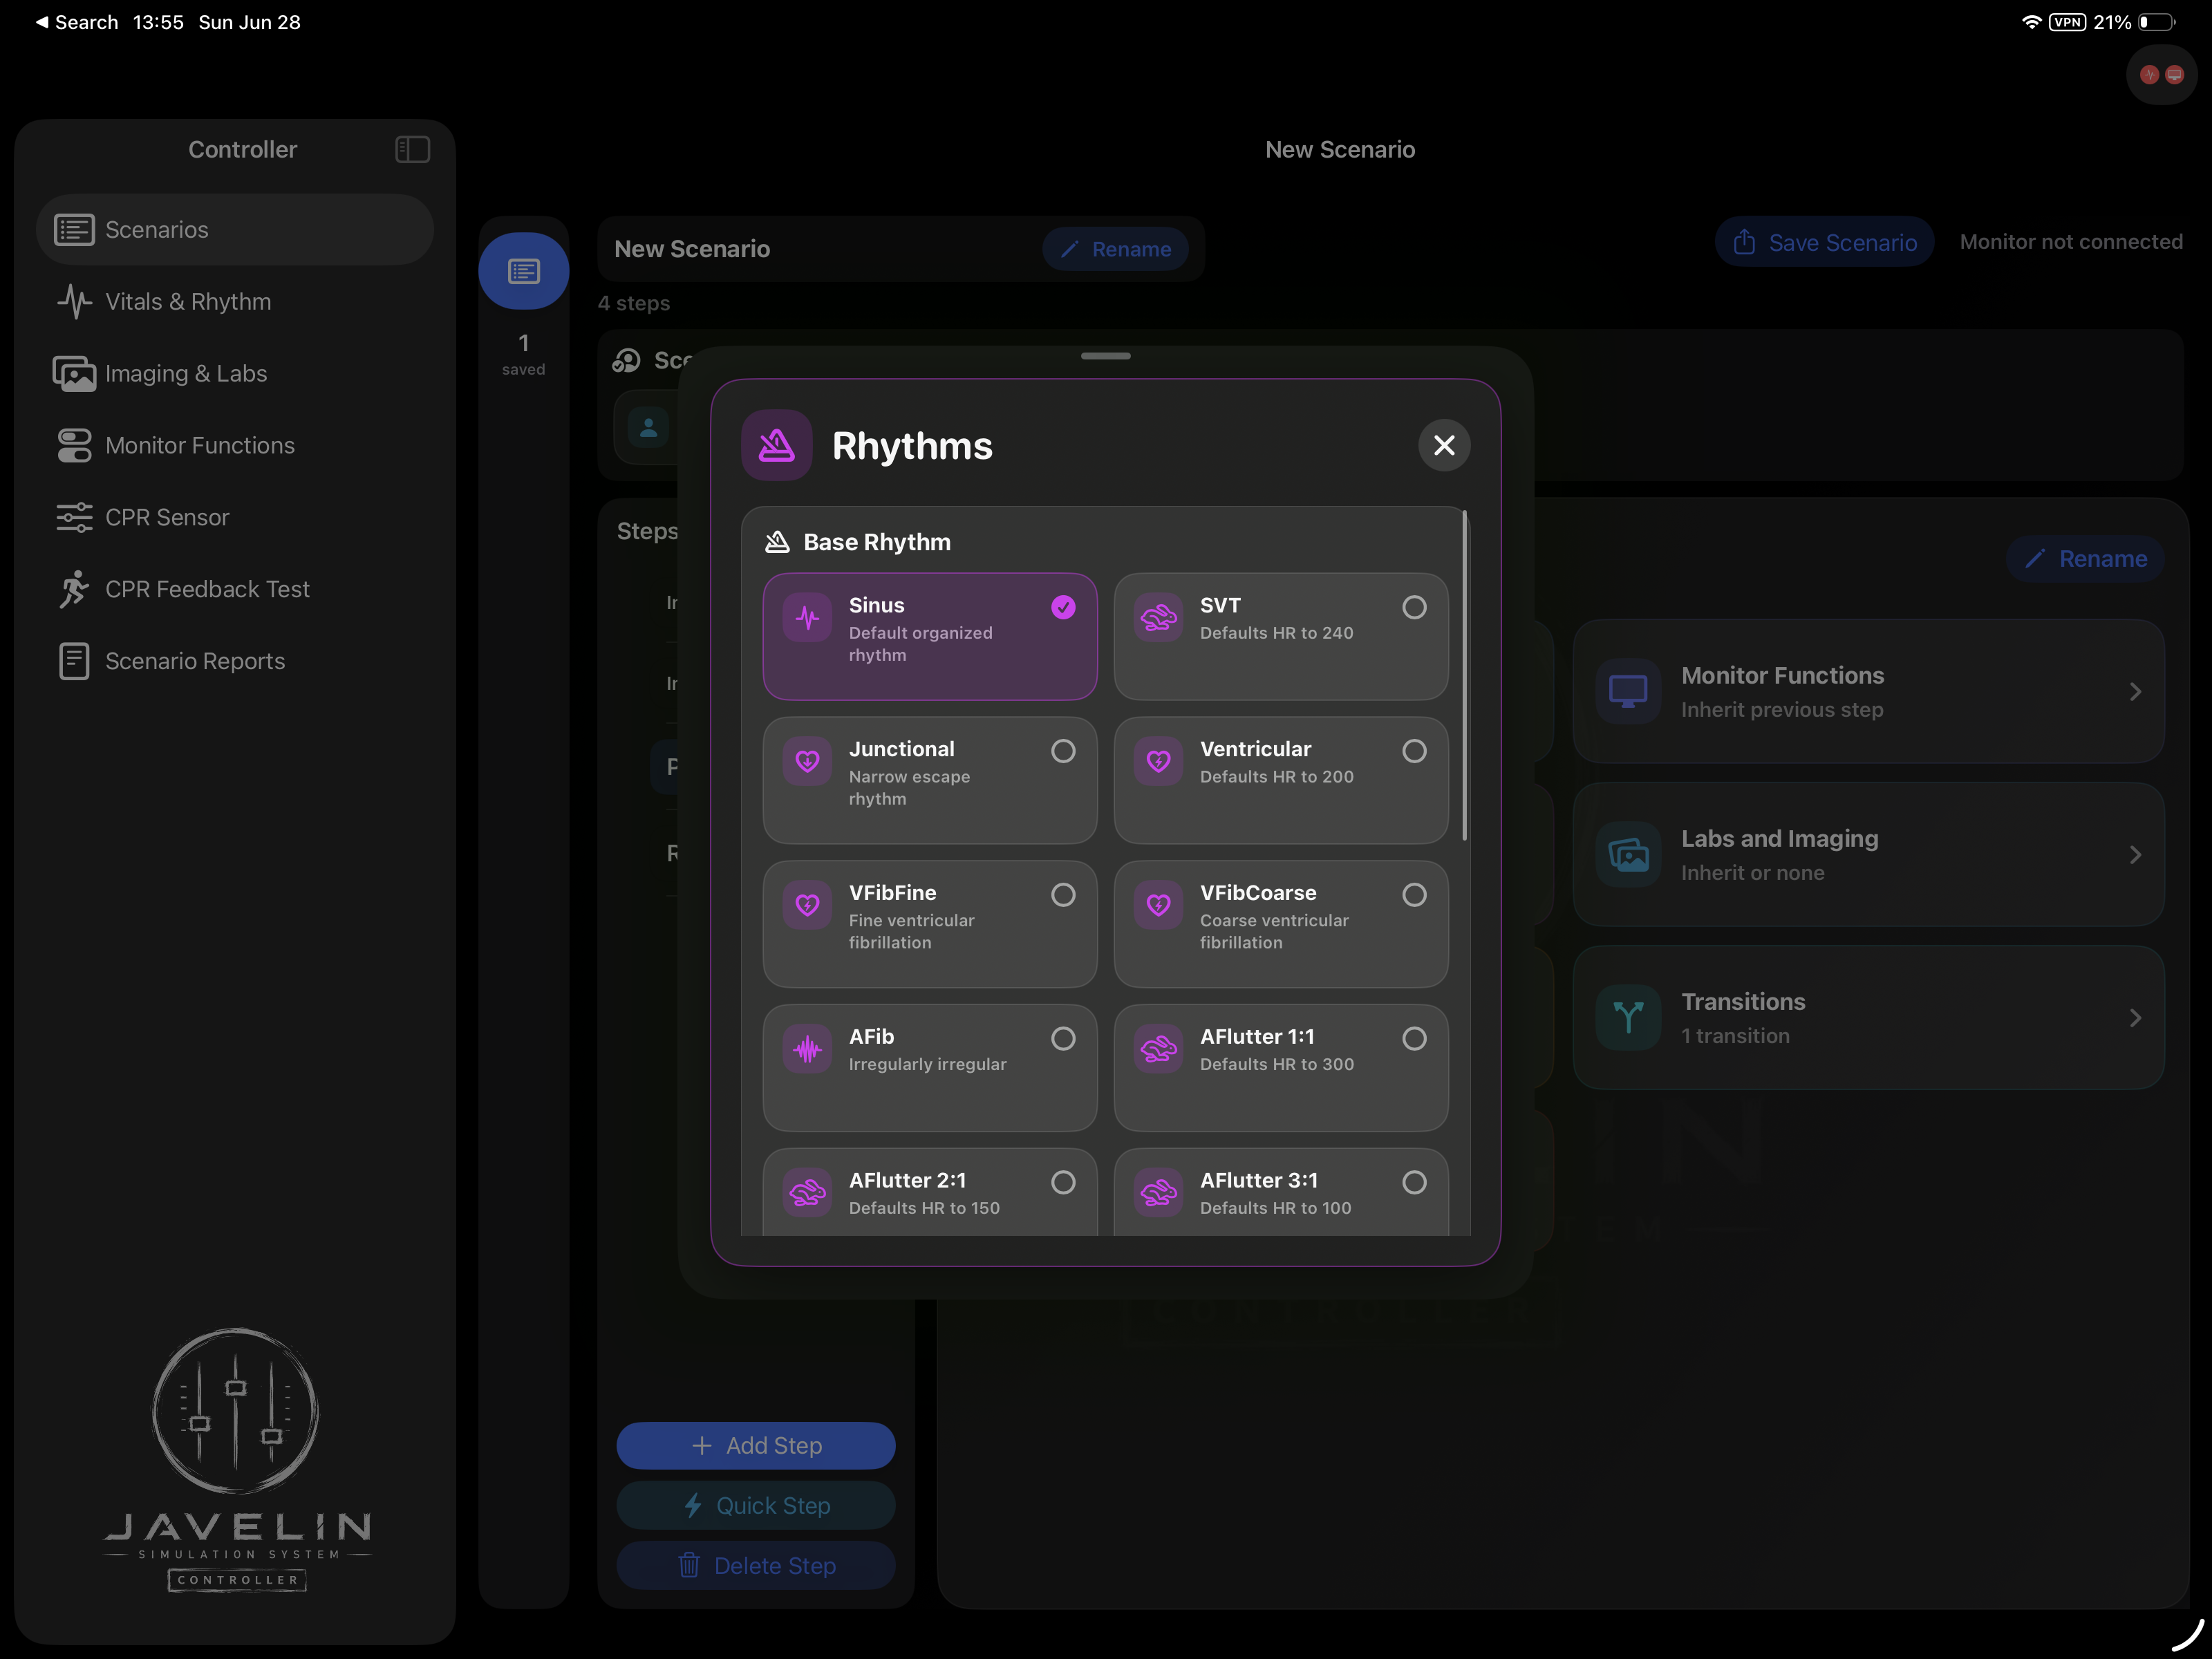The image size is (2212, 1659).
Task: Open Imaging & Labs in the sidebar
Action: click(x=235, y=373)
